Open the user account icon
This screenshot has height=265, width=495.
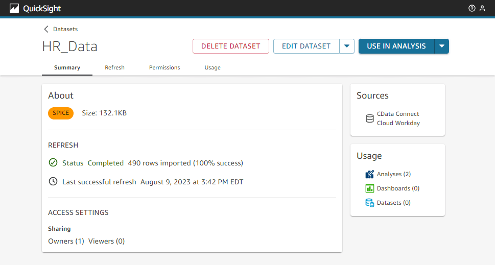tap(482, 8)
